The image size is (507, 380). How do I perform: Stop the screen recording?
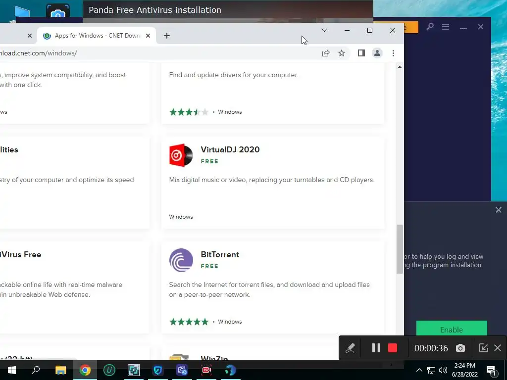(x=393, y=348)
